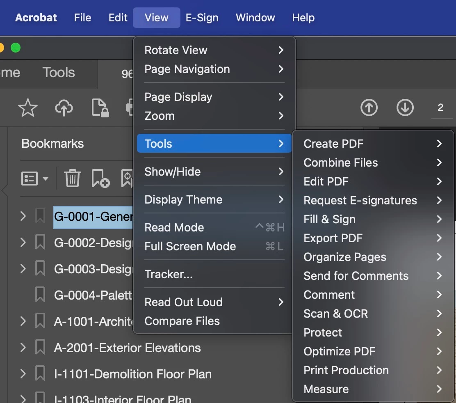Click the green window zoom button
This screenshot has width=456, height=403.
tap(16, 48)
